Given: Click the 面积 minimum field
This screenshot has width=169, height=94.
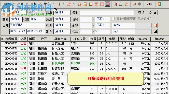Looking at the screenshot, I should [86, 26].
